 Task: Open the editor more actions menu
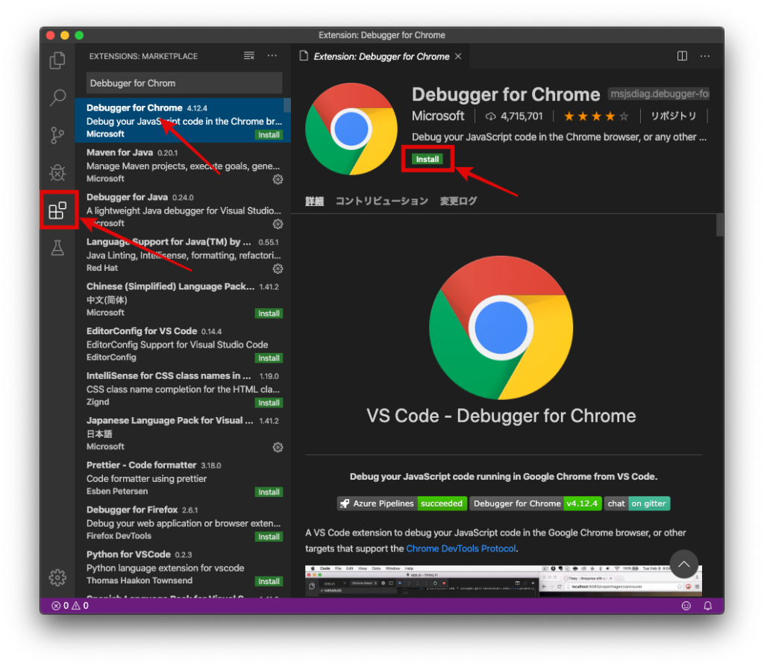[704, 55]
